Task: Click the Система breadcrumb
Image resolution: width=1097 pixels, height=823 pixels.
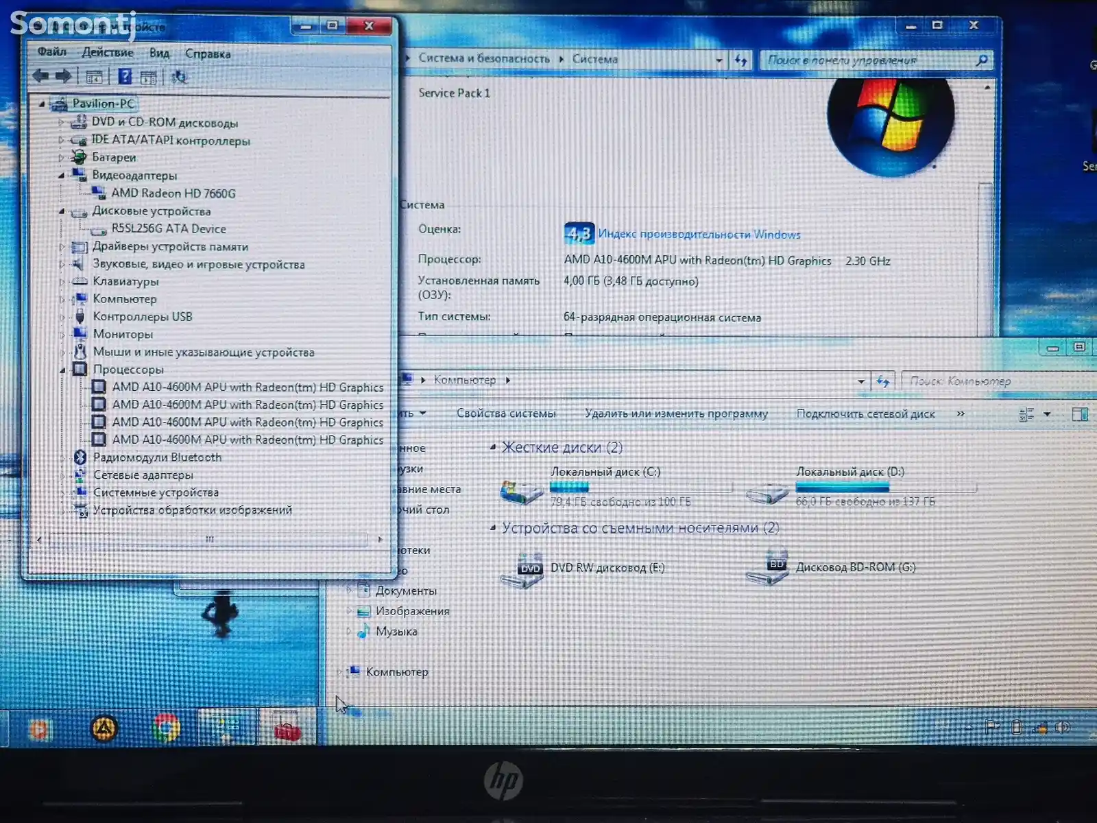Action: [x=594, y=60]
